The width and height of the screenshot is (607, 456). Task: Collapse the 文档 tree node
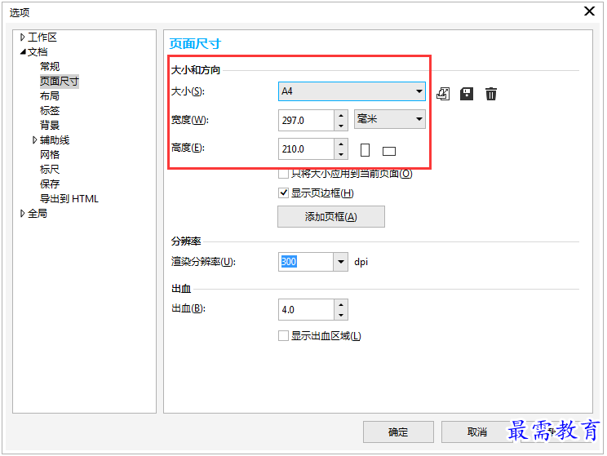[x=23, y=51]
